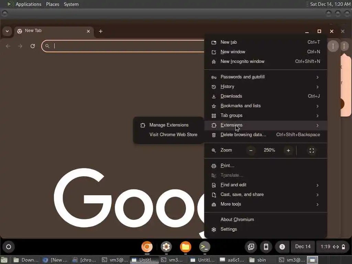The image size is (352, 264).
Task: Click Visit Chrome Web Store
Action: pos(168,135)
